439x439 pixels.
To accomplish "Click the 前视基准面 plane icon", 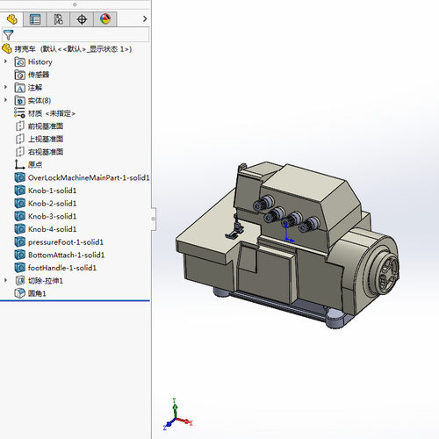I will [20, 126].
